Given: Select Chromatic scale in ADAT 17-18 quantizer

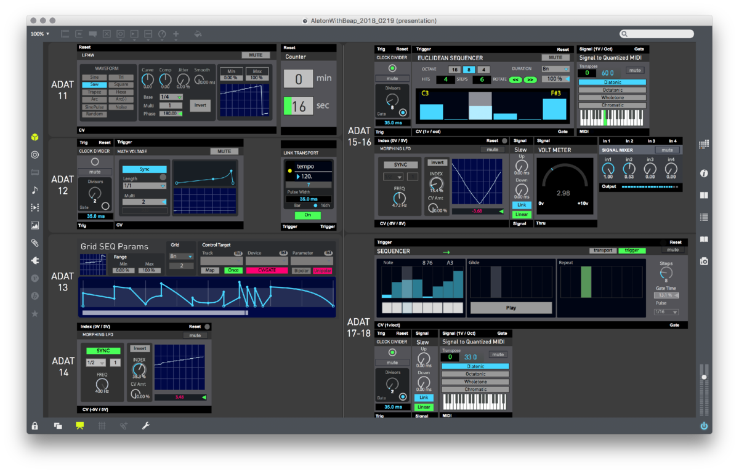Looking at the screenshot, I should tap(475, 389).
